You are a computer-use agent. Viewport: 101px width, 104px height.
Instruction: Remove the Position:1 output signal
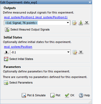(x=87, y=23)
